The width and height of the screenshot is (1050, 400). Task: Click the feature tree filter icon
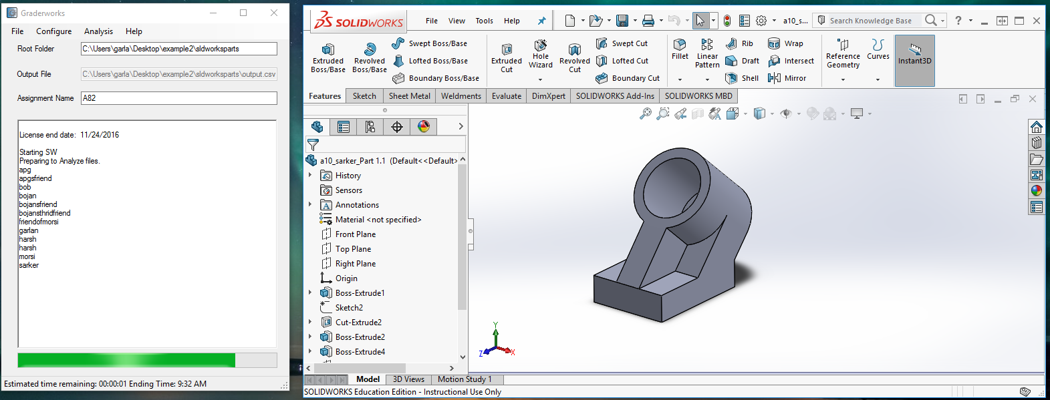tap(313, 144)
